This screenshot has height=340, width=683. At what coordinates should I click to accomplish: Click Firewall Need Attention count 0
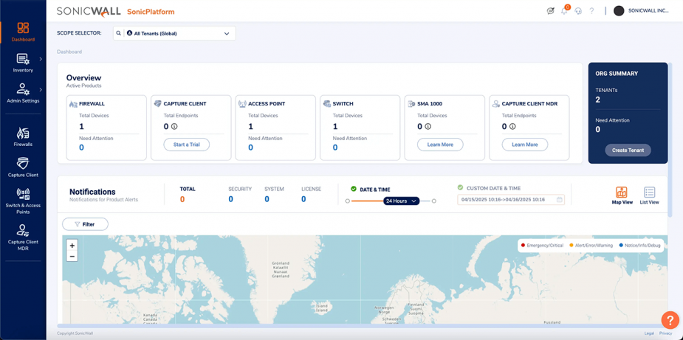pyautogui.click(x=81, y=148)
